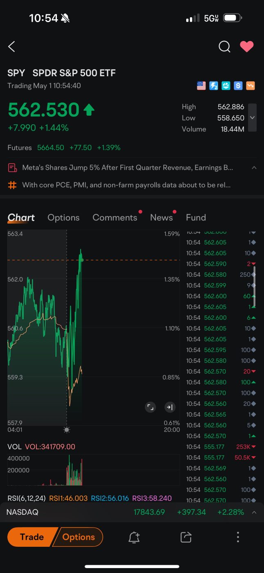264x573 pixels.
Task: Select the Chart tab
Action: tap(21, 218)
